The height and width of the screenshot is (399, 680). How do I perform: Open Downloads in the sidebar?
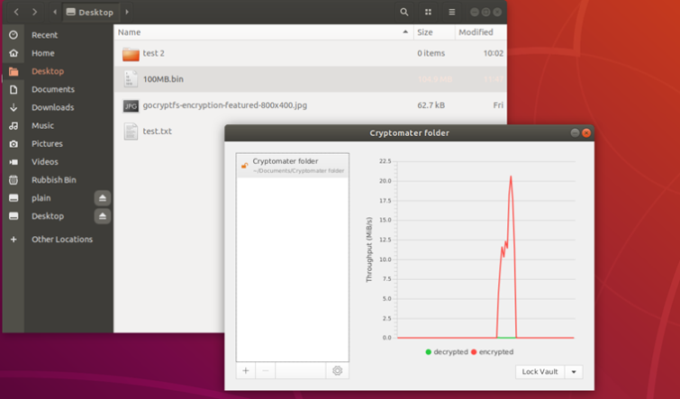(x=58, y=107)
